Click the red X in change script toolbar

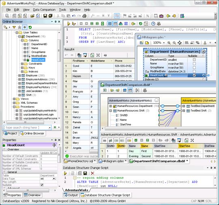click(92, 173)
